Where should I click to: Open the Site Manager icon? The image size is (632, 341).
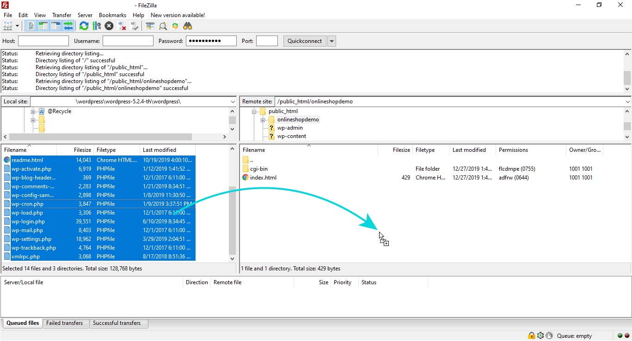point(8,26)
